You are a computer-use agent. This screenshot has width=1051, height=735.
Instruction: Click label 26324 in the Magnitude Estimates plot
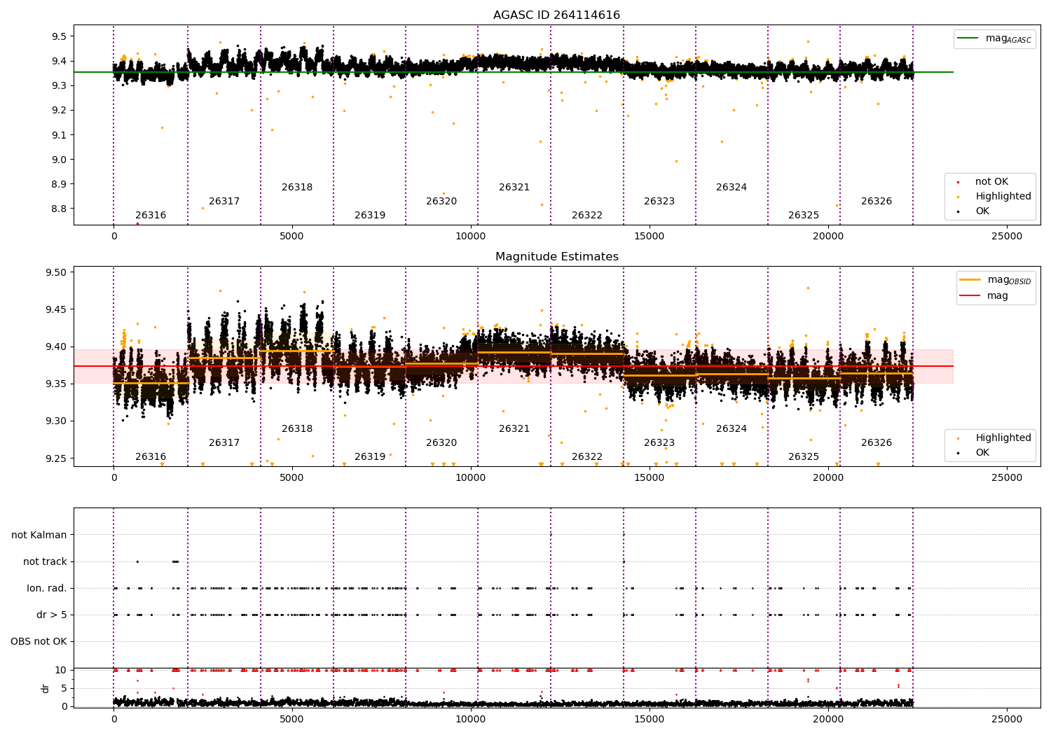(x=731, y=429)
